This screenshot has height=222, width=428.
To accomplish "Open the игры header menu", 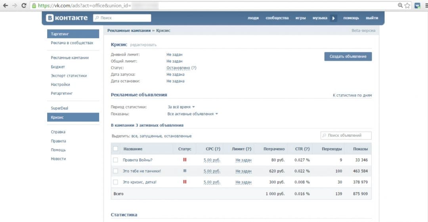I will point(300,18).
